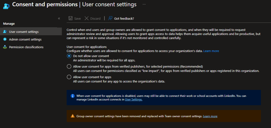Click the Admin consent settings gear icon
The height and width of the screenshot is (128, 271).
(x=5, y=39)
